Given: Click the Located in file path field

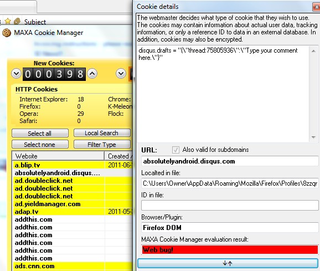Looking at the screenshot, I should click(230, 183).
